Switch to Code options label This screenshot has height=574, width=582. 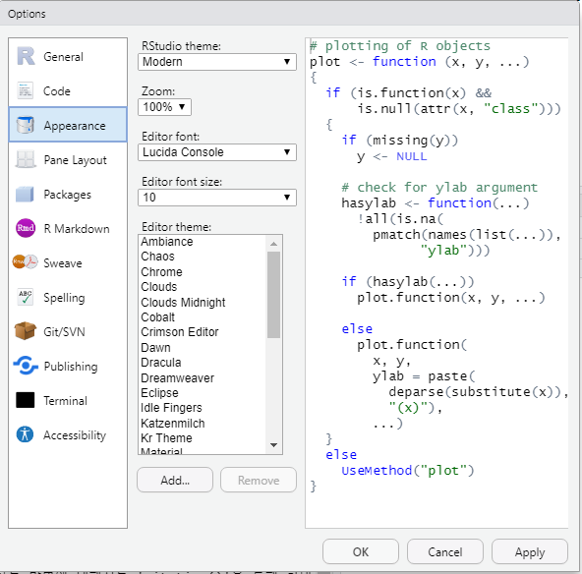[x=57, y=91]
